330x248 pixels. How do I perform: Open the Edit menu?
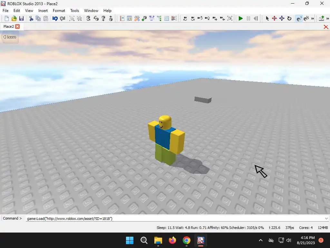coord(17,11)
